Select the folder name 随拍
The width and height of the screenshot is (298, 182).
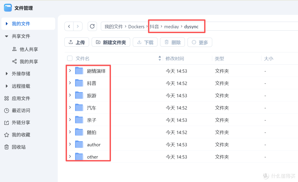pyautogui.click(x=92, y=132)
